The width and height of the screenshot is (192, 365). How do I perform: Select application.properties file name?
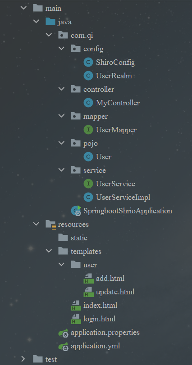pos(105,333)
